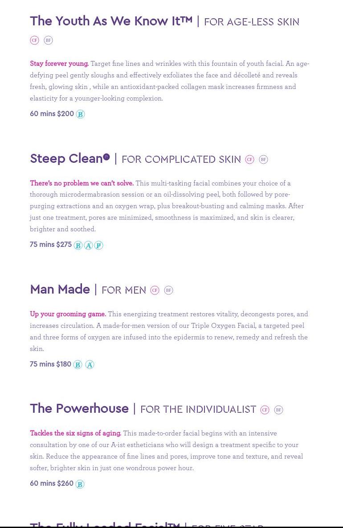Click BF icon under The Youth As We Know It

click(48, 40)
